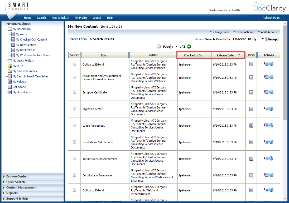Open the Change View dropdown
Screen dimensions: 289x203
(220, 32)
